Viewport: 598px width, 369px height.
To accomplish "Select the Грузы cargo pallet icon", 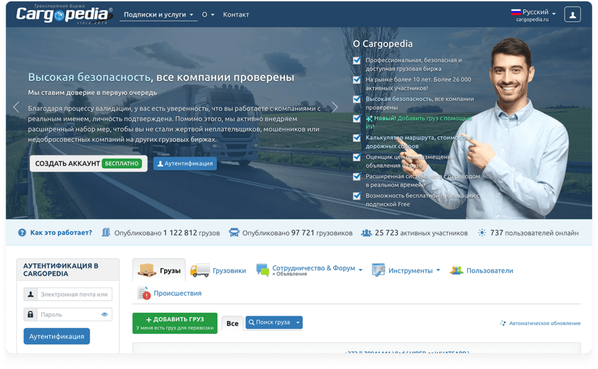I will 147,270.
